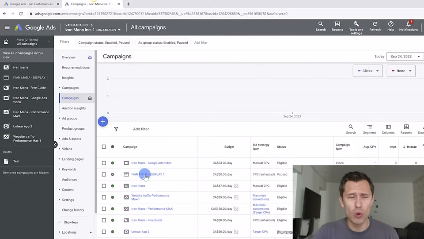The height and width of the screenshot is (239, 424).
Task: Open the Search tool in header
Action: pyautogui.click(x=321, y=27)
